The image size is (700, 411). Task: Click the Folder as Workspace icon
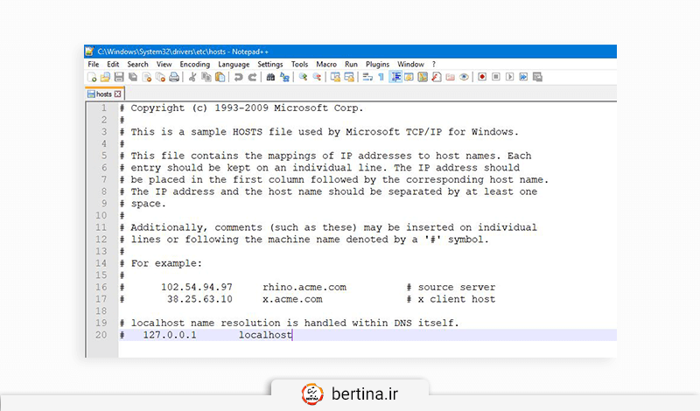tap(450, 77)
